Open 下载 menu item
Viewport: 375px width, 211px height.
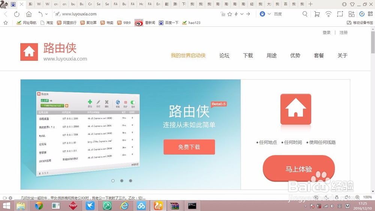248,56
